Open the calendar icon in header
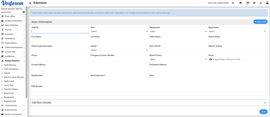The image size is (270, 117). pos(248,3)
